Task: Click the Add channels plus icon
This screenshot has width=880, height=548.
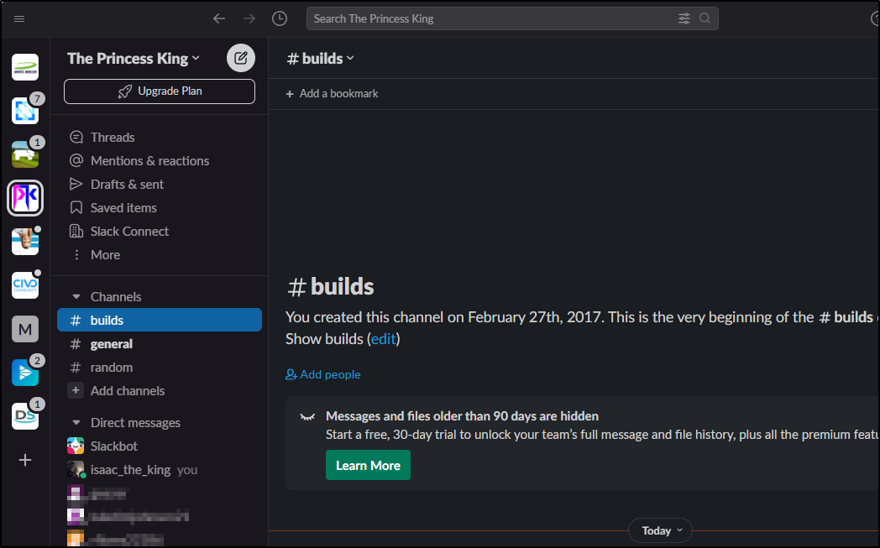Action: pos(76,390)
